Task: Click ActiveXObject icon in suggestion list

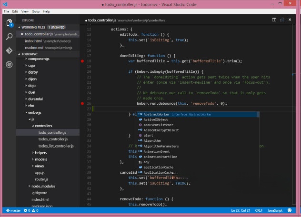Action: coord(140,119)
